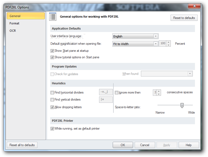
Task: Click the horizontal divider characters field
Action: coord(106,92)
